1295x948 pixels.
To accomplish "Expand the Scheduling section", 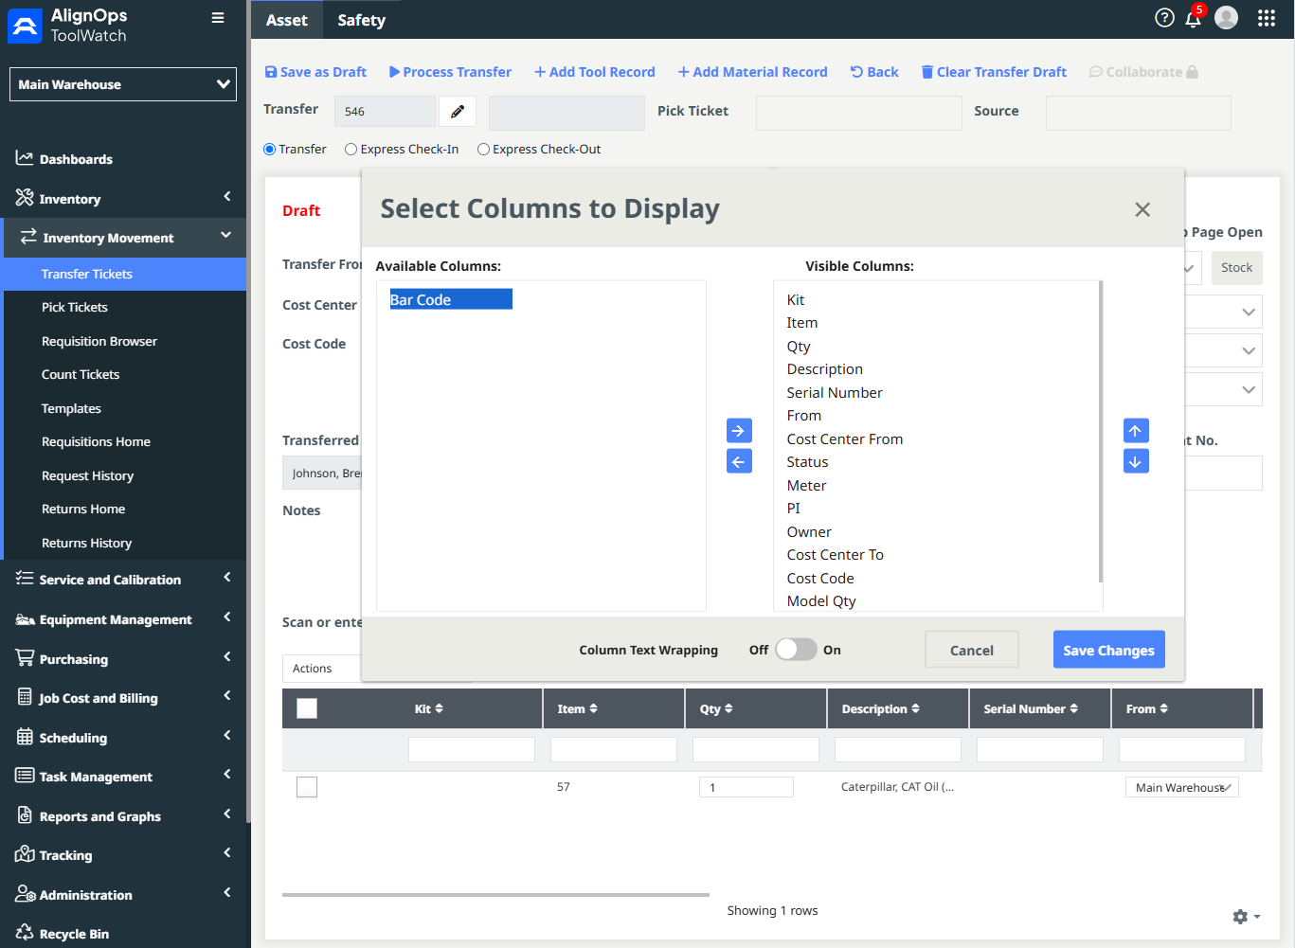I will tap(123, 738).
